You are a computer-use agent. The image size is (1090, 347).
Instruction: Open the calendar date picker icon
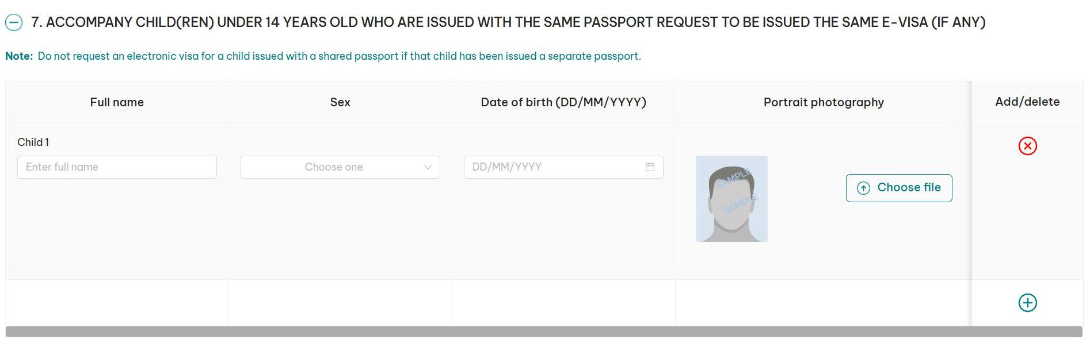click(x=650, y=167)
